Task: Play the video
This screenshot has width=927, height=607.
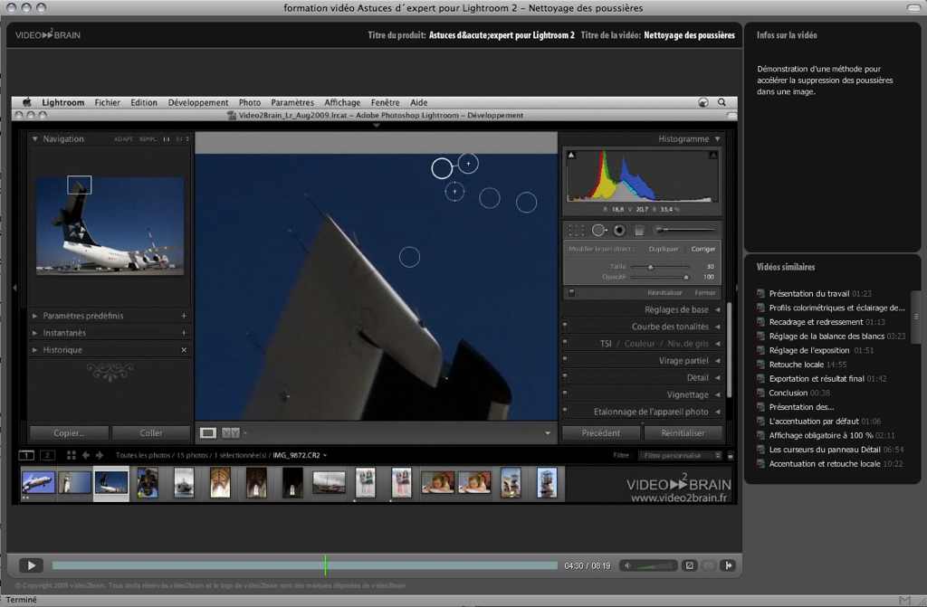Action: (x=31, y=565)
